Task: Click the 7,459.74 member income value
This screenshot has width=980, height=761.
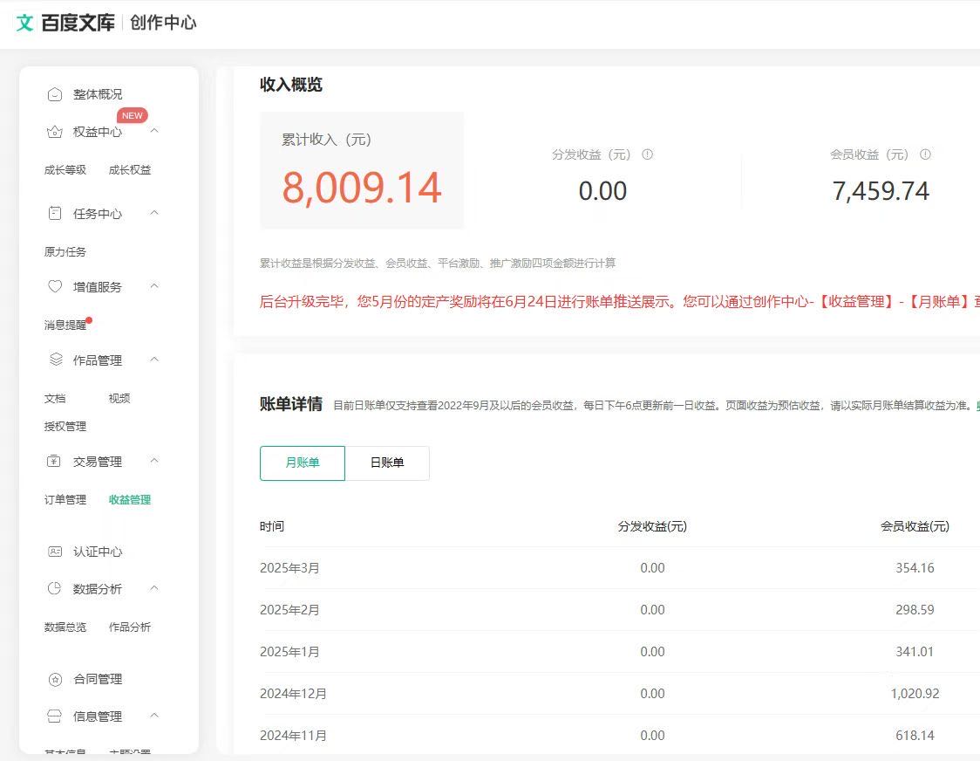Action: (881, 191)
